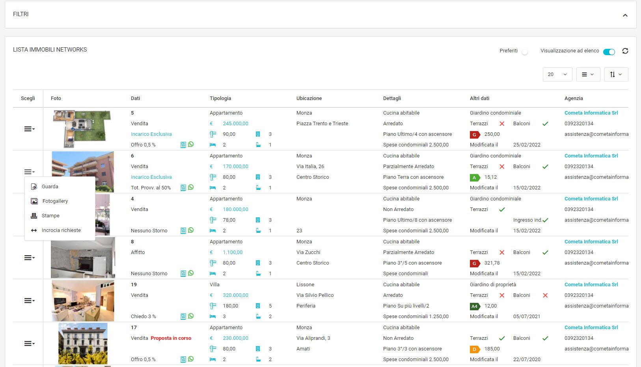Click the energy class G badge of property 5
The image size is (641, 367).
pos(475,134)
